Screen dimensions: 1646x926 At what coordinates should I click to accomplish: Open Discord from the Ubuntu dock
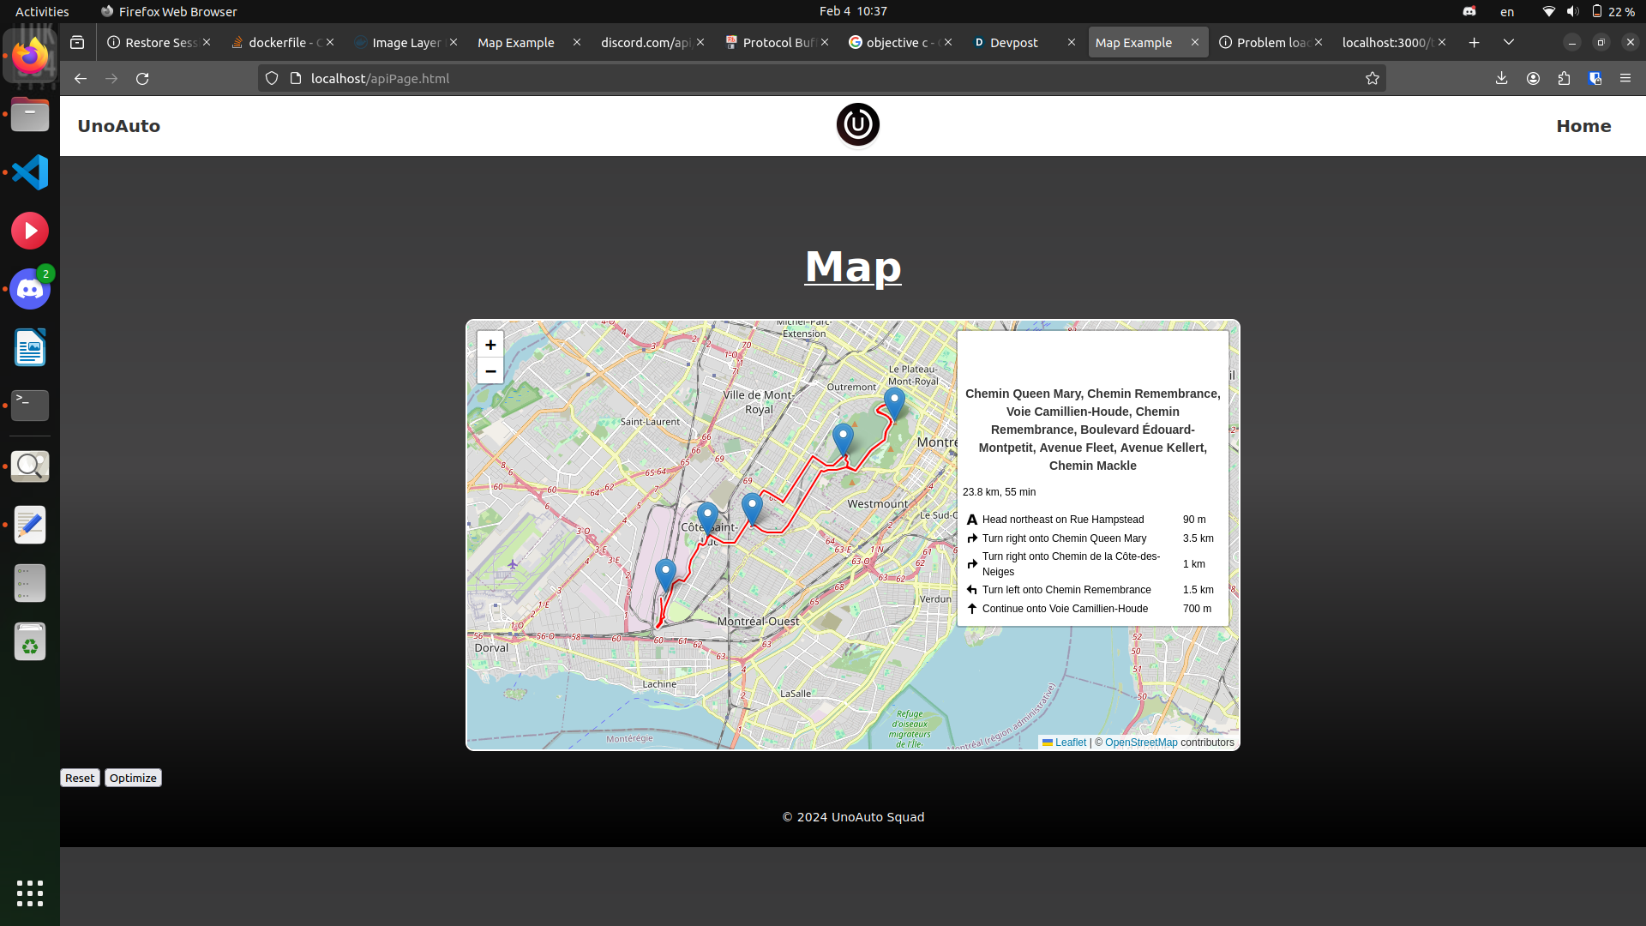[30, 290]
